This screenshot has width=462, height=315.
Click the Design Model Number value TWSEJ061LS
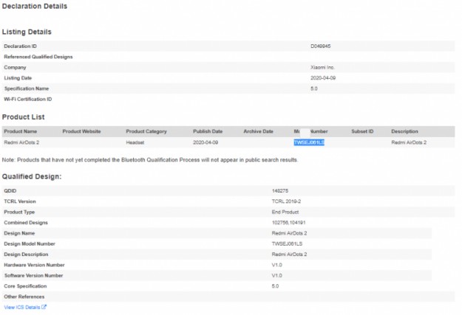[x=288, y=243]
